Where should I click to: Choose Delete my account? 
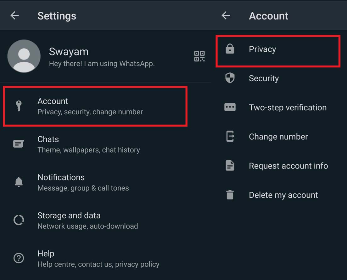[280, 195]
